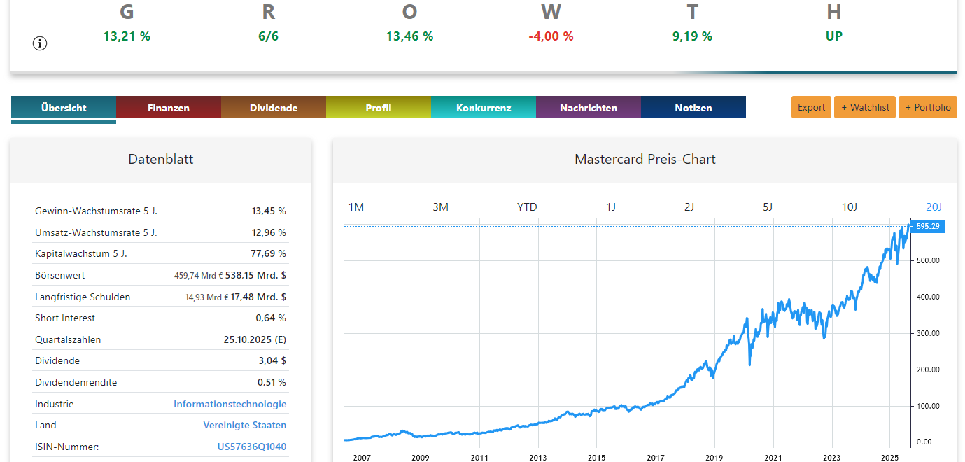
Task: Open the Notizen tab
Action: click(693, 108)
